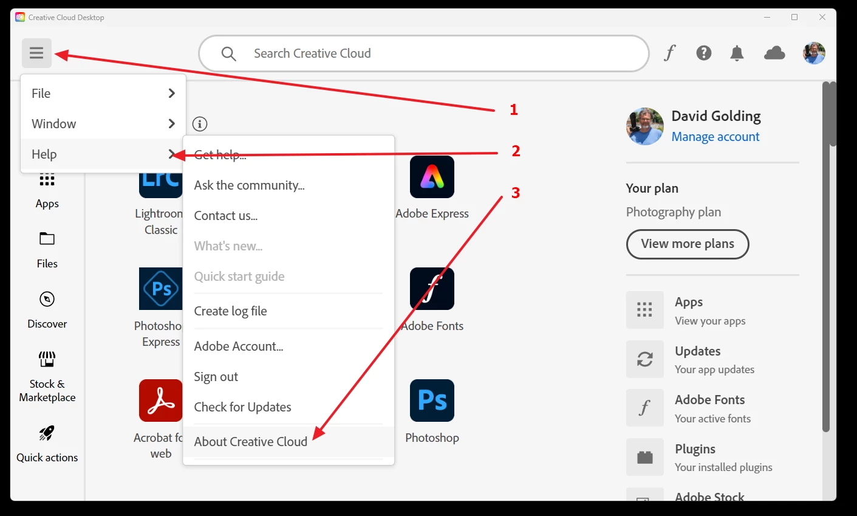857x516 pixels.
Task: Expand the File submenu
Action: click(x=103, y=93)
